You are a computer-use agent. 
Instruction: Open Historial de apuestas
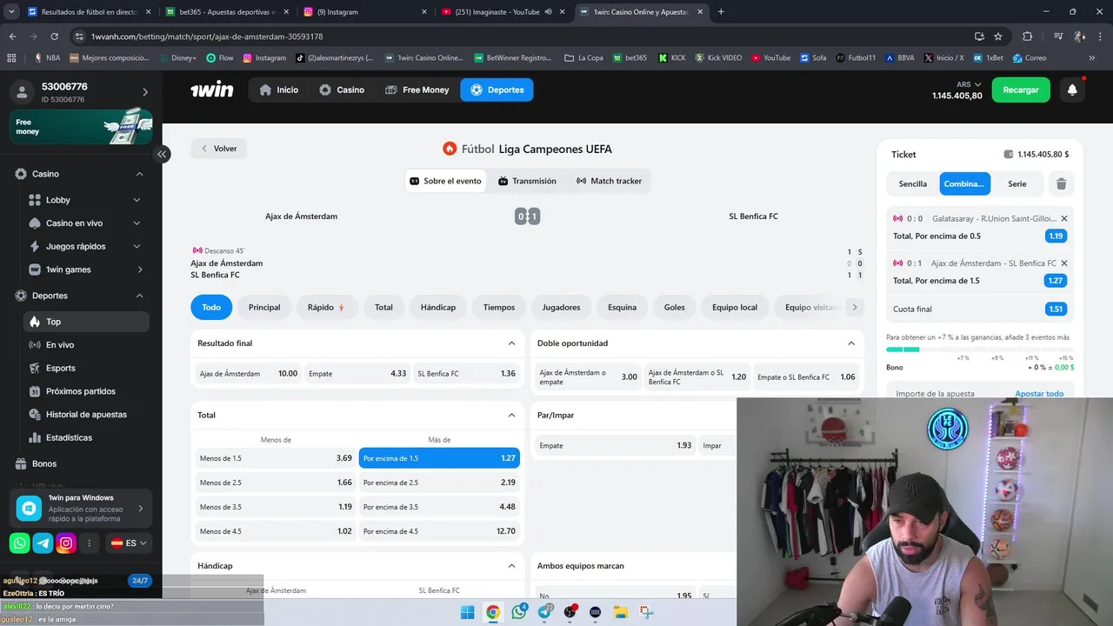point(86,415)
